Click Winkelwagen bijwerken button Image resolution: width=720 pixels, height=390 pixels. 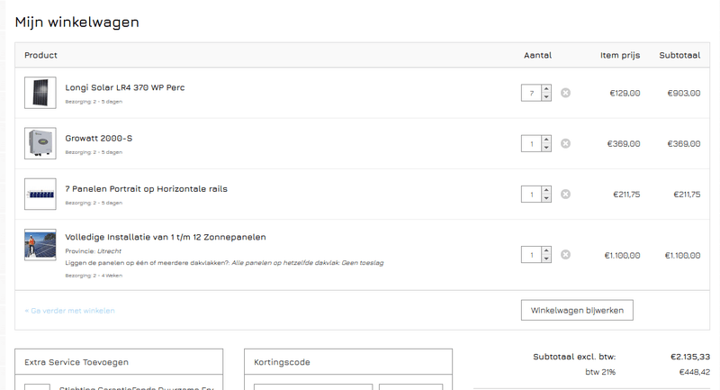[x=577, y=310]
